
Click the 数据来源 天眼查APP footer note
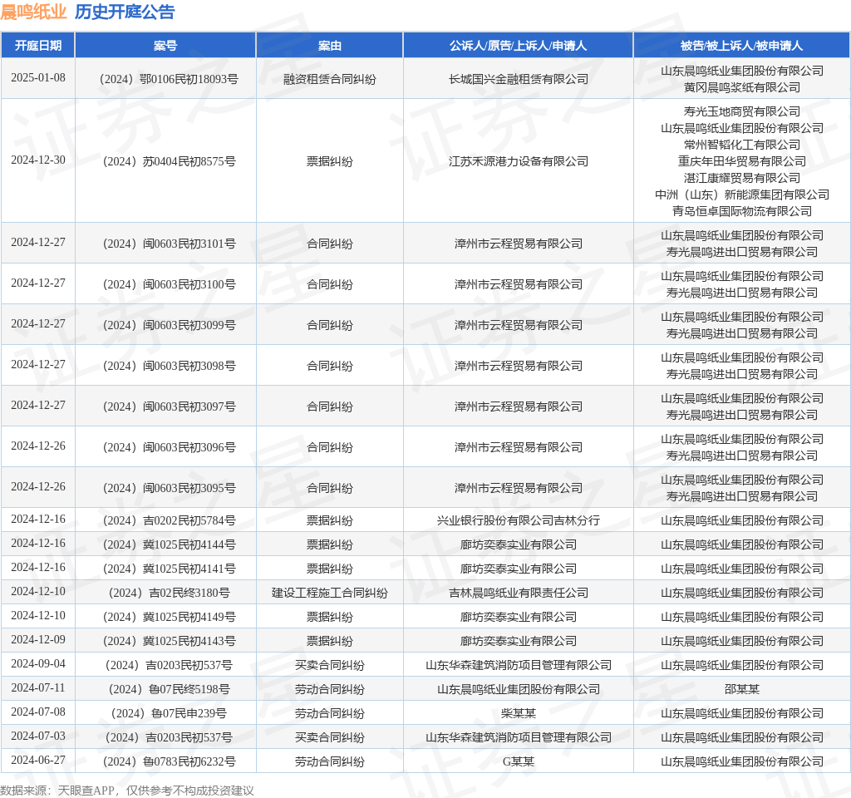tap(127, 791)
